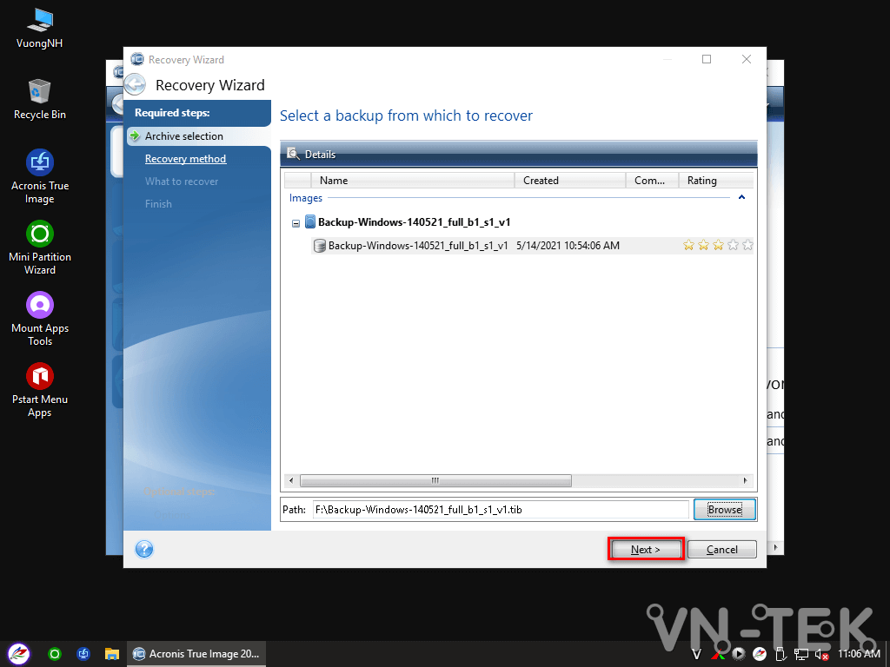Click the blue Acronis taskbar pinned icon
This screenshot has height=667, width=890.
(x=83, y=654)
